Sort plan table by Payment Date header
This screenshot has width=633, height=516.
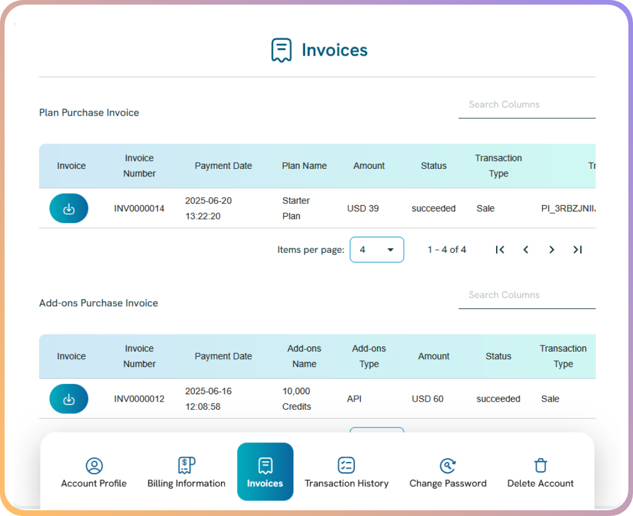223,165
